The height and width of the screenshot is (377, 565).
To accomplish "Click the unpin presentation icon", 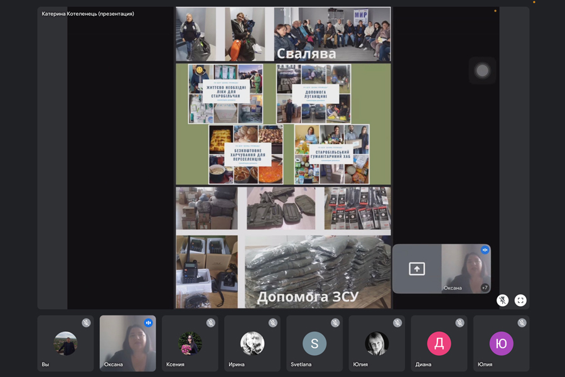I will (x=502, y=300).
